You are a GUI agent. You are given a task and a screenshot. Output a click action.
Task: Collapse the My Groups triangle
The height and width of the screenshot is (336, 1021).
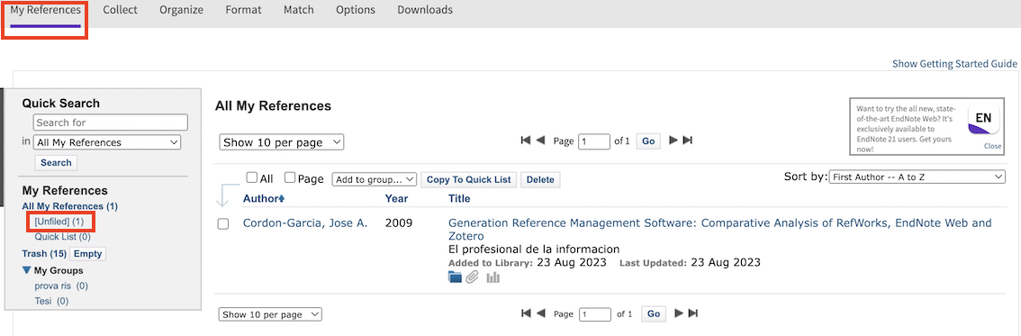pyautogui.click(x=27, y=270)
